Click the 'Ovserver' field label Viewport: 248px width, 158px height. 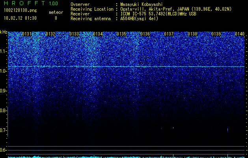(x=80, y=4)
